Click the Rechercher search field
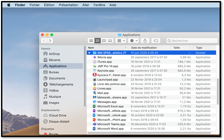This screenshot has width=224, height=140. [x=193, y=41]
